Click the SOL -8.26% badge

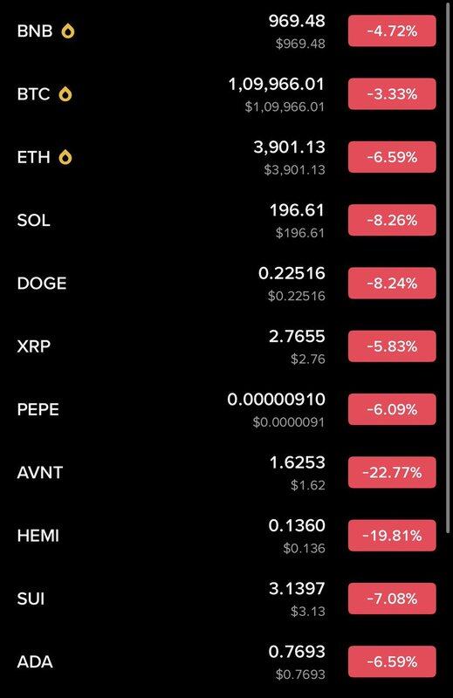pos(392,220)
